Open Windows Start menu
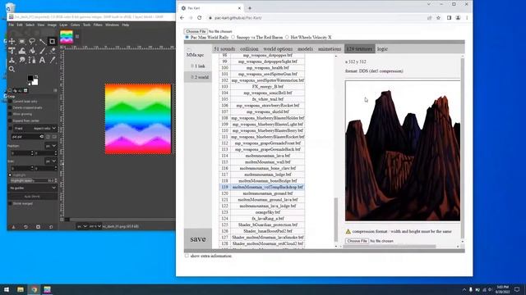 coord(7,289)
